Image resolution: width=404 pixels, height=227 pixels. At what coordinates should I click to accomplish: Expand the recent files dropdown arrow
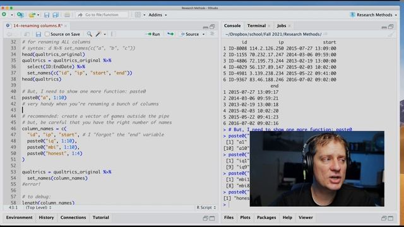(38, 15)
